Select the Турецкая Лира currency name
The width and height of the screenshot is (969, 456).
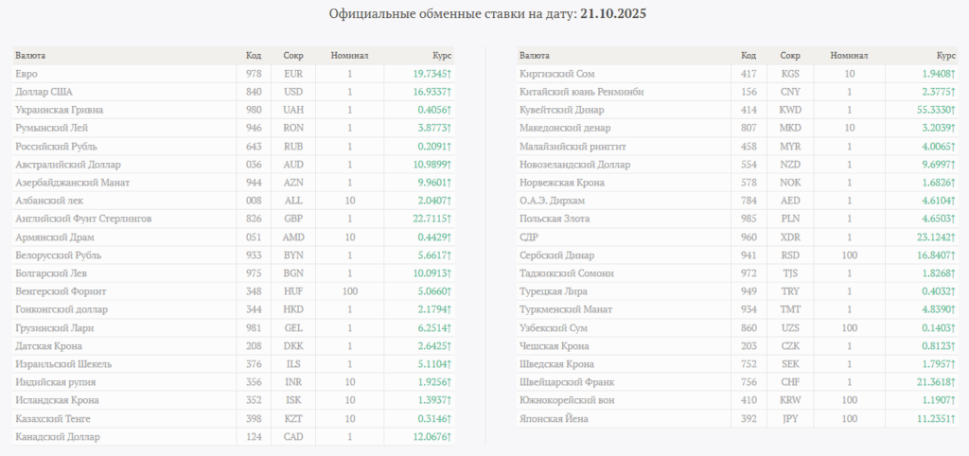(555, 291)
